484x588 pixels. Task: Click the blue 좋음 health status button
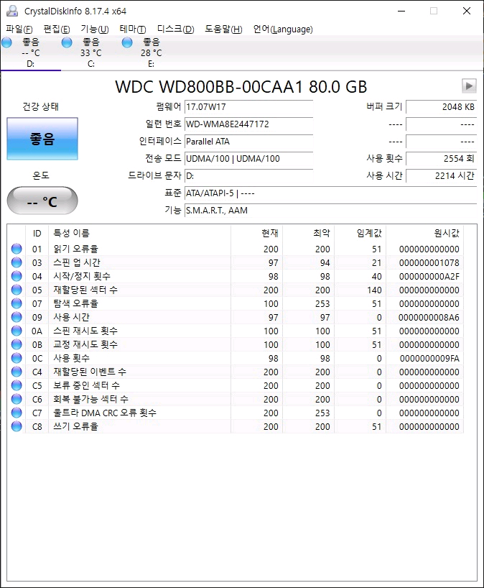click(42, 139)
